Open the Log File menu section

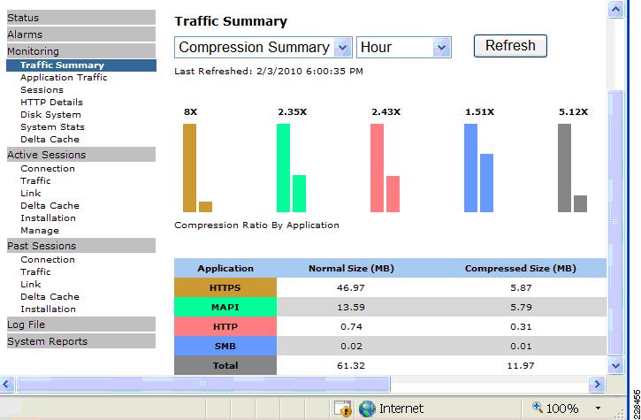pos(81,325)
